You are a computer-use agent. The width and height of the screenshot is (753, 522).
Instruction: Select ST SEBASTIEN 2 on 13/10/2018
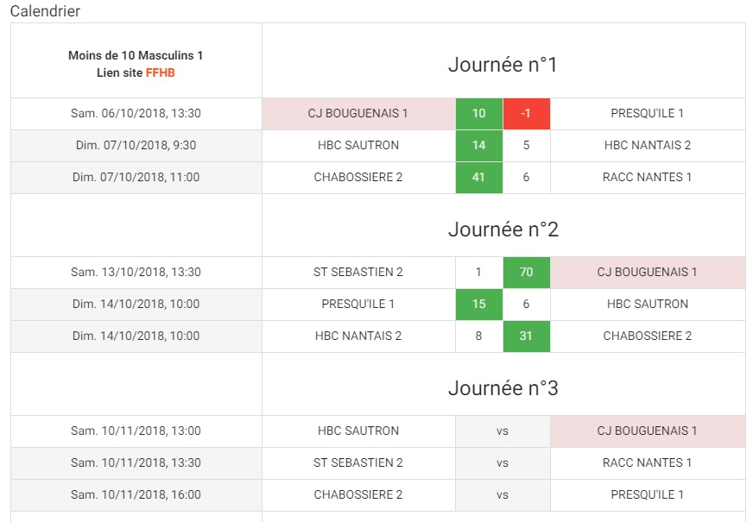click(358, 273)
